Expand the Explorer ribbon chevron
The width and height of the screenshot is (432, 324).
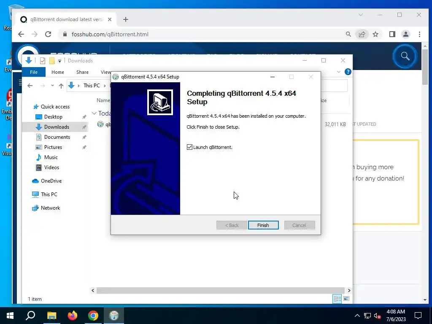point(339,72)
